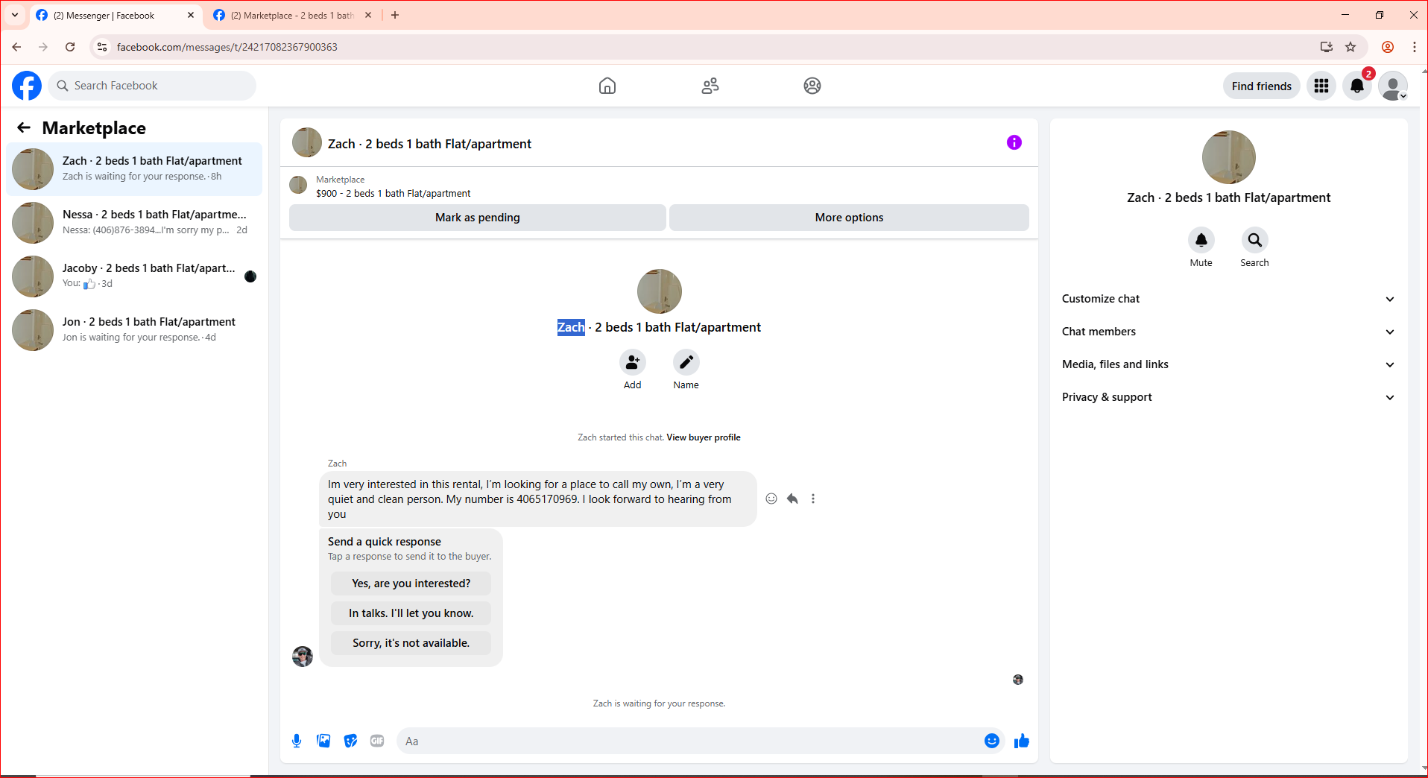Image resolution: width=1428 pixels, height=778 pixels.
Task: Expand the Privacy & support section
Action: click(1228, 397)
